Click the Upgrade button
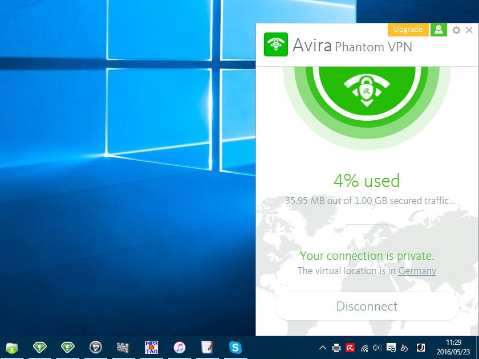Screen dimensions: 479x359 (408, 29)
